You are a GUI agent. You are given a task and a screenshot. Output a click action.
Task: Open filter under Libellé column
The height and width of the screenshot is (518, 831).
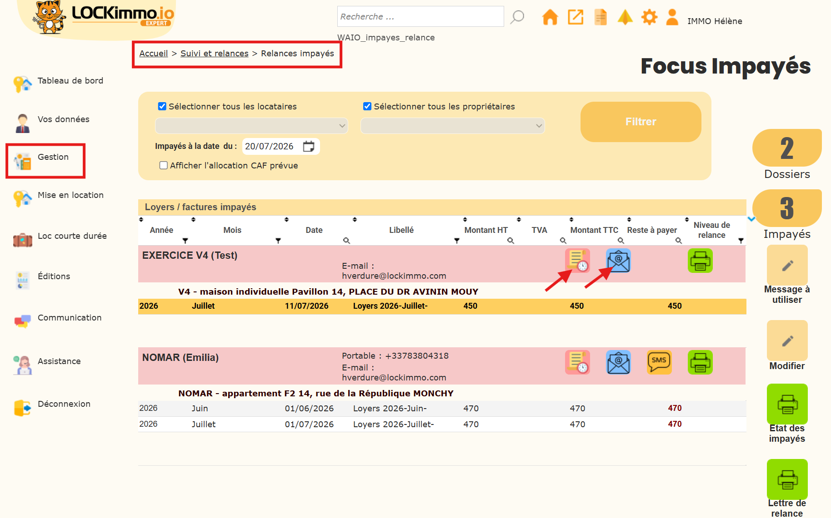click(457, 241)
